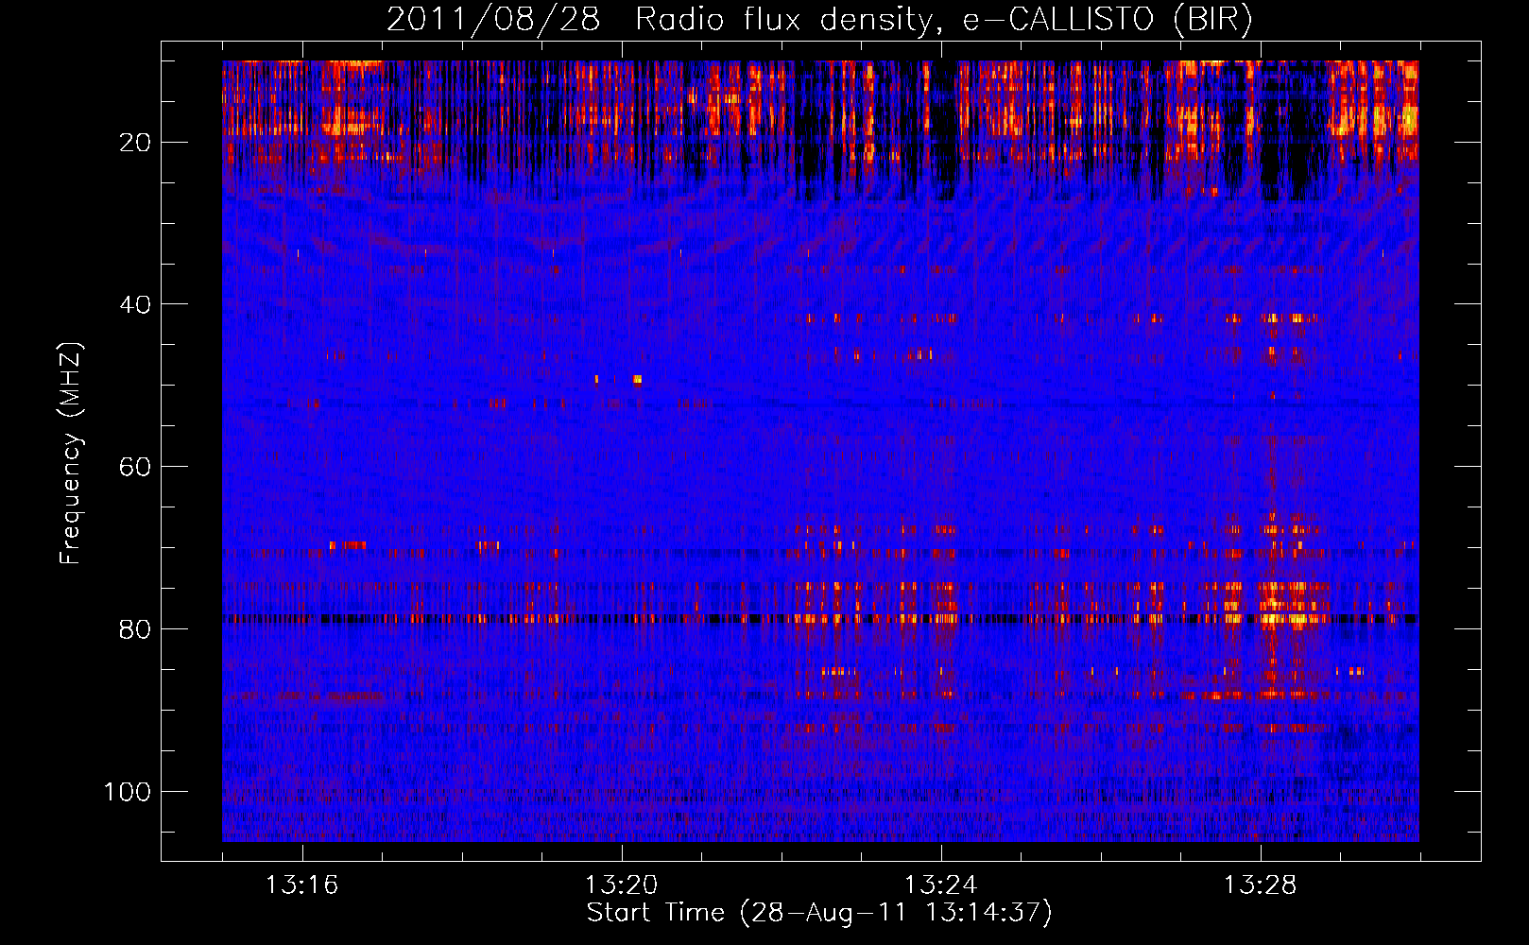Click the '100' frequency tick label
This screenshot has width=1529, height=945.
tap(128, 791)
